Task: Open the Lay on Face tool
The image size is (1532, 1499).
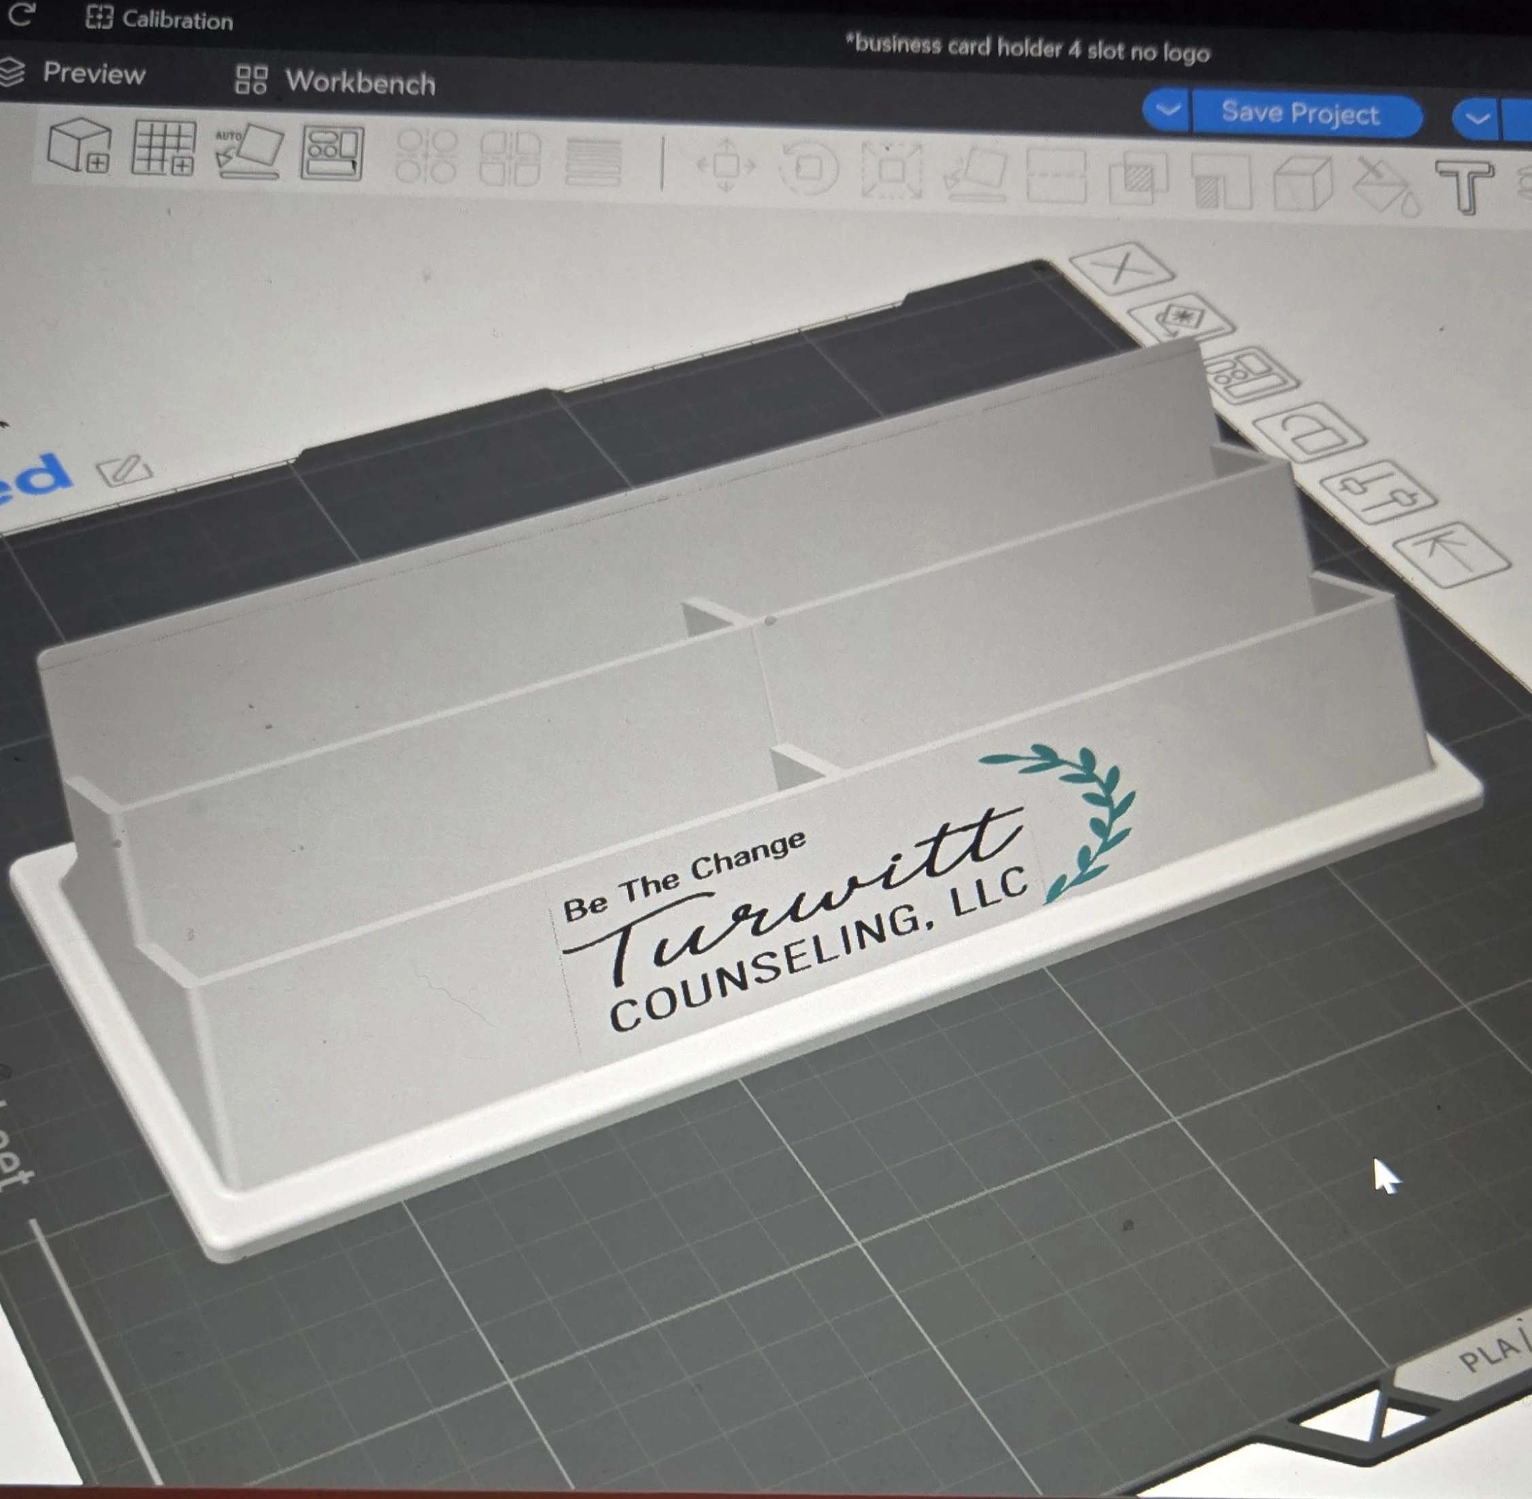Action: point(976,175)
